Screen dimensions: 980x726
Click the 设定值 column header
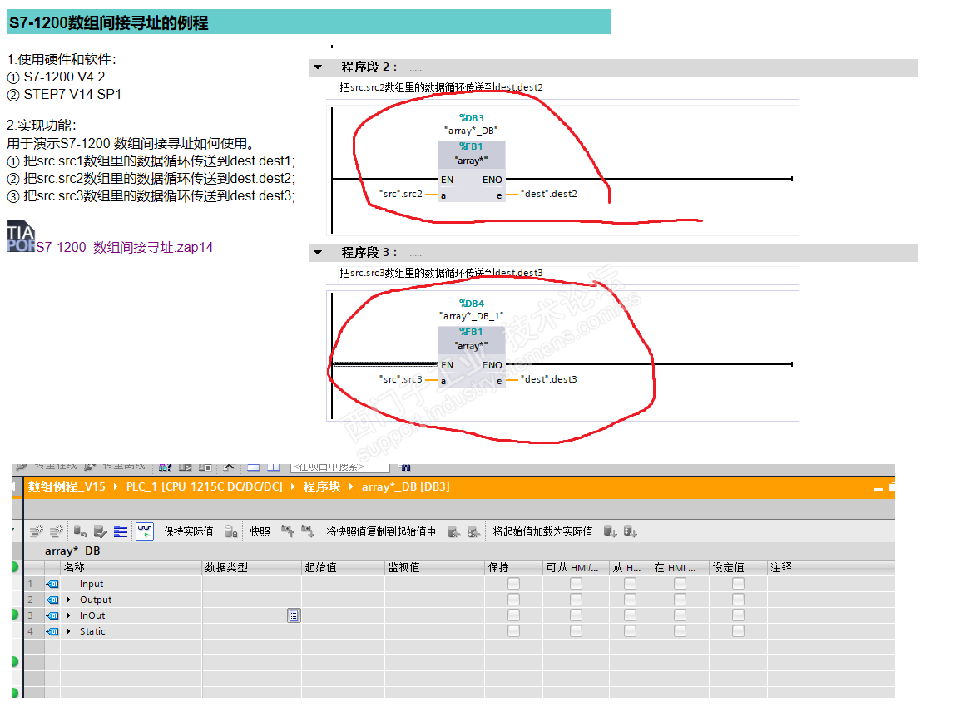[x=738, y=567]
